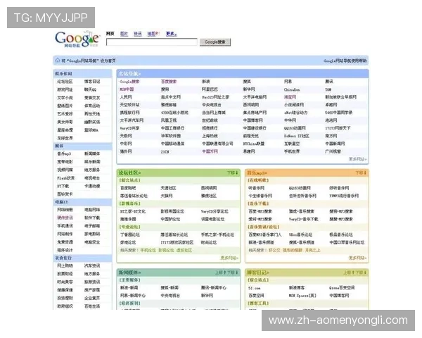The image size is (422, 338).
Task: Open the 太平洋电脑网 link
Action: coord(255,97)
